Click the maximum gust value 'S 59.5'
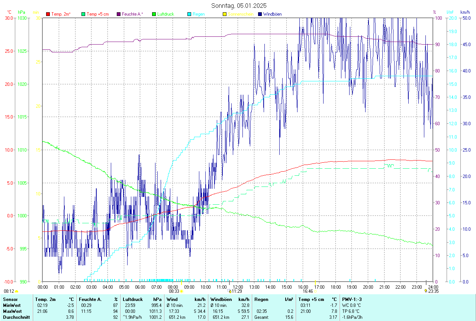Viewport: 476px width, 321px height. (x=243, y=311)
